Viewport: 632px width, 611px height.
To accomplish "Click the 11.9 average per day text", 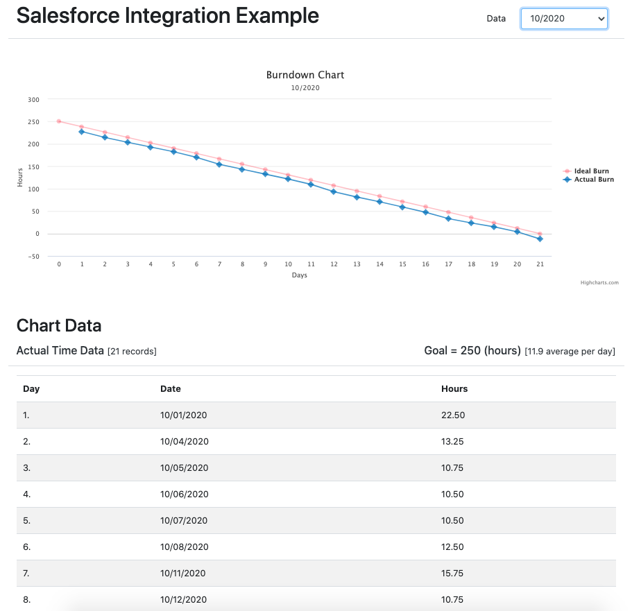I will (570, 352).
